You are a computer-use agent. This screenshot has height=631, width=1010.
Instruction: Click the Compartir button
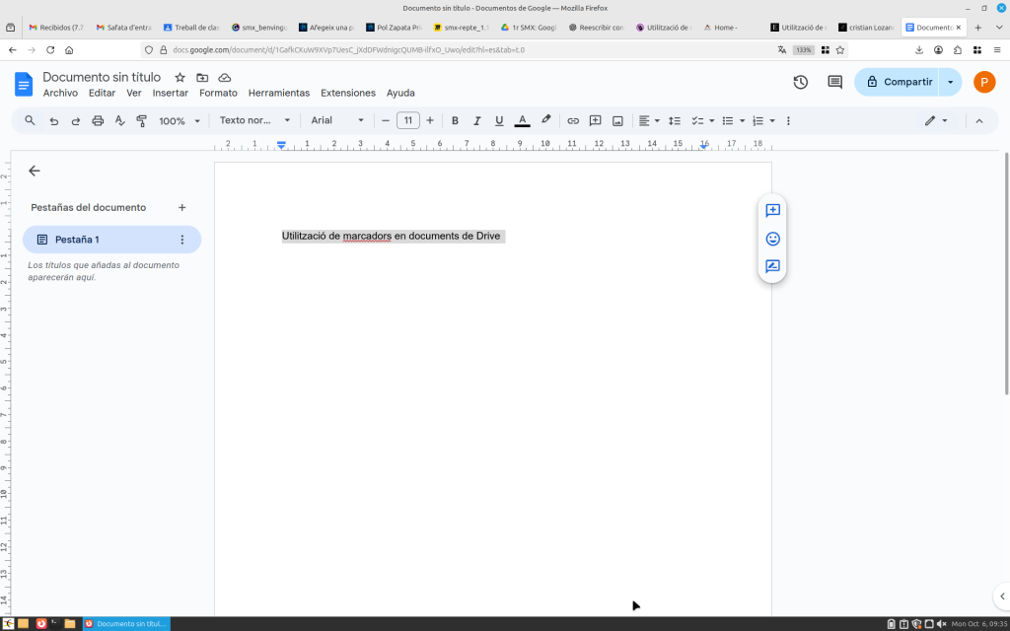click(898, 82)
